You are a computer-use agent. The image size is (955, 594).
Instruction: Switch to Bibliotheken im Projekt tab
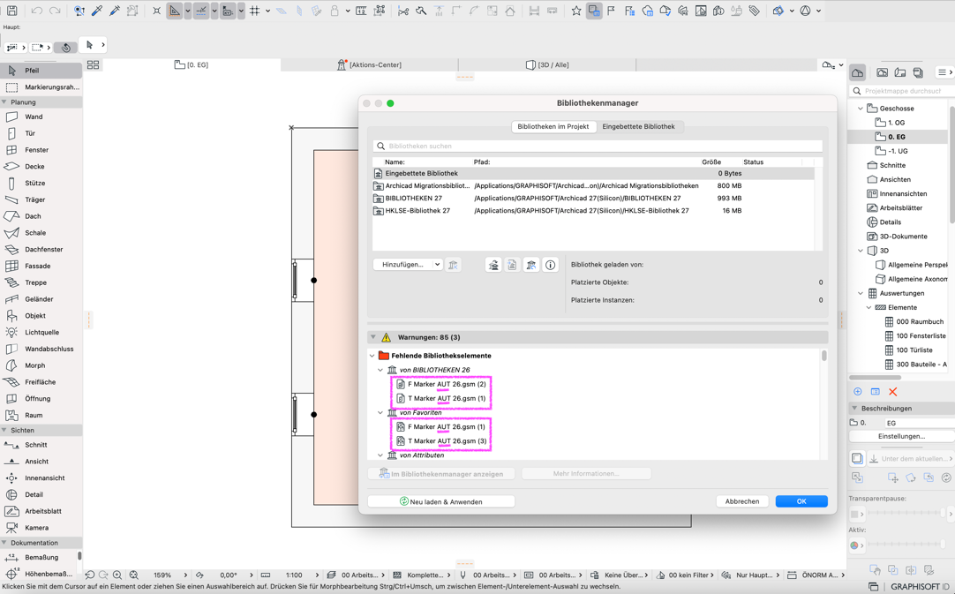[x=553, y=127]
